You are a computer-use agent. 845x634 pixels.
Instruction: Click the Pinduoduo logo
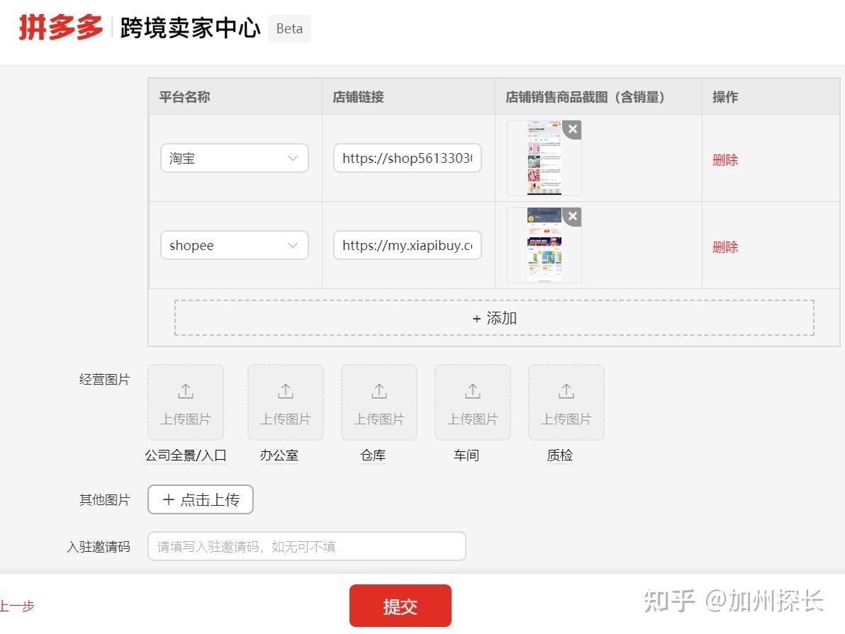pos(60,27)
